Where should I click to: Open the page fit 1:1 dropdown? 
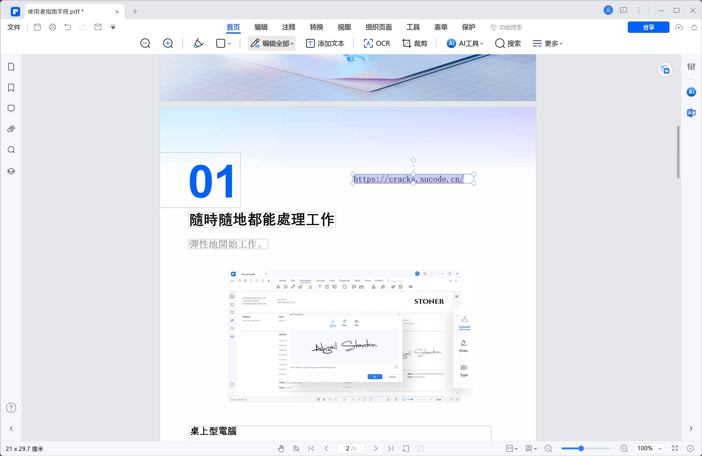512,448
